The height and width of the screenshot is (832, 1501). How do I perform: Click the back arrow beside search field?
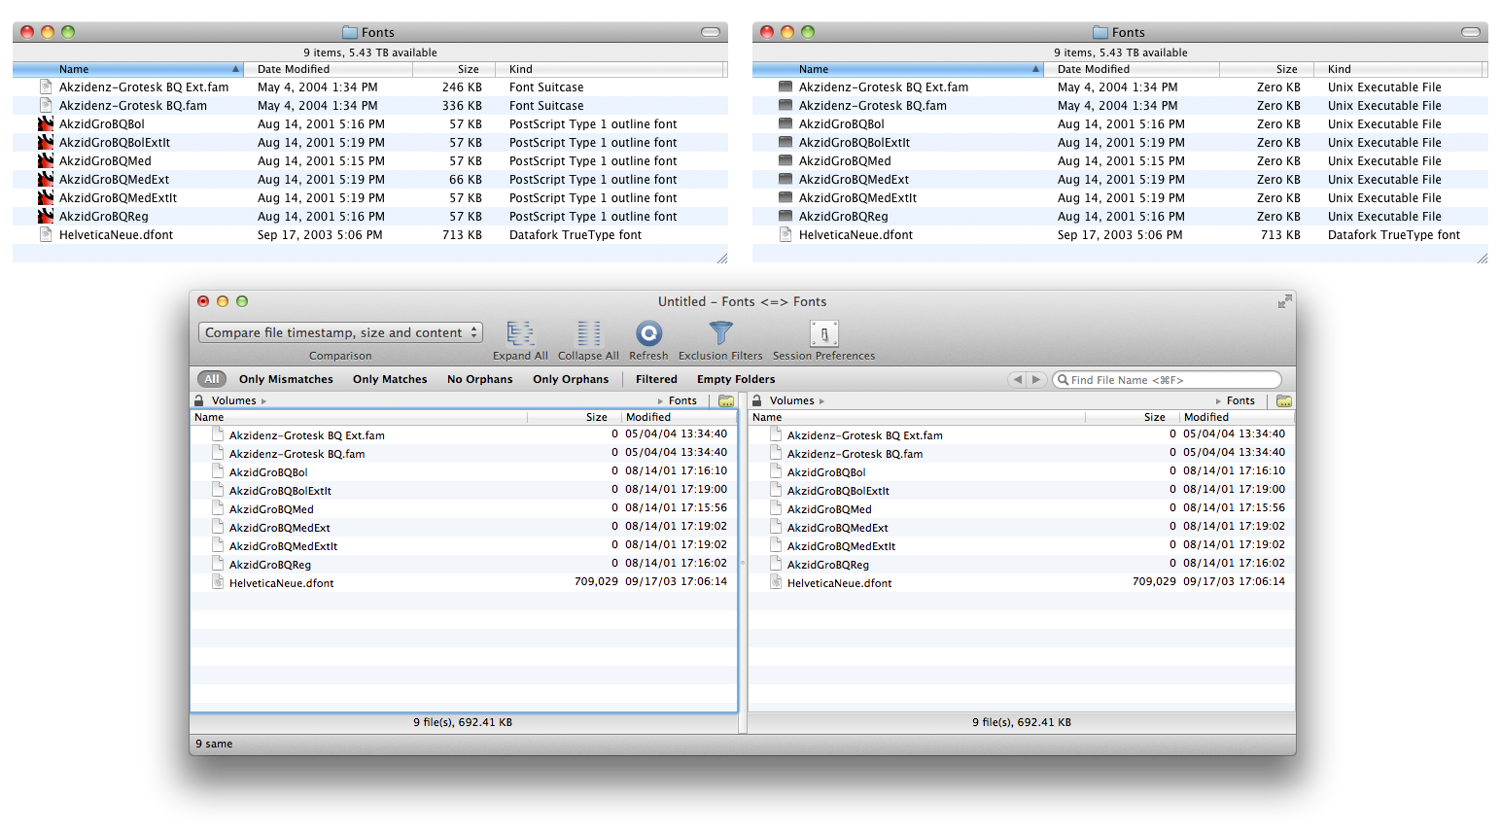tap(1018, 380)
